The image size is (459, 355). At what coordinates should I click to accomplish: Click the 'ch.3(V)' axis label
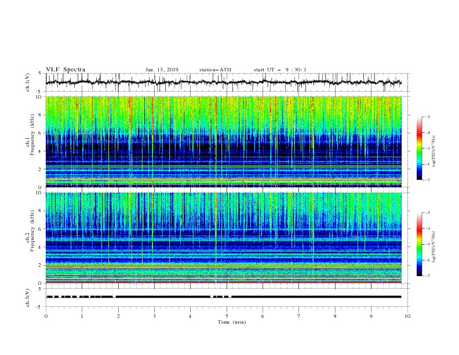click(x=28, y=298)
